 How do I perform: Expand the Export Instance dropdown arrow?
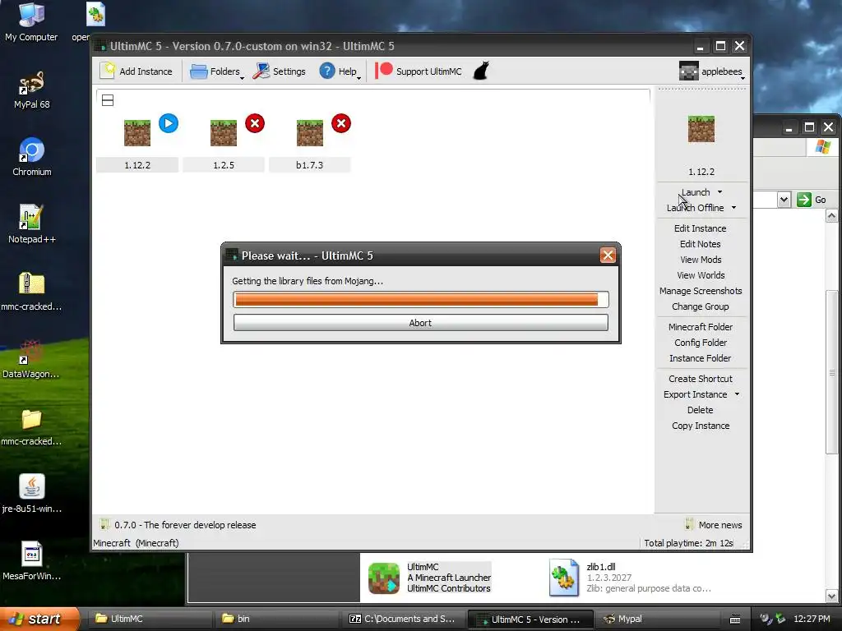click(738, 394)
